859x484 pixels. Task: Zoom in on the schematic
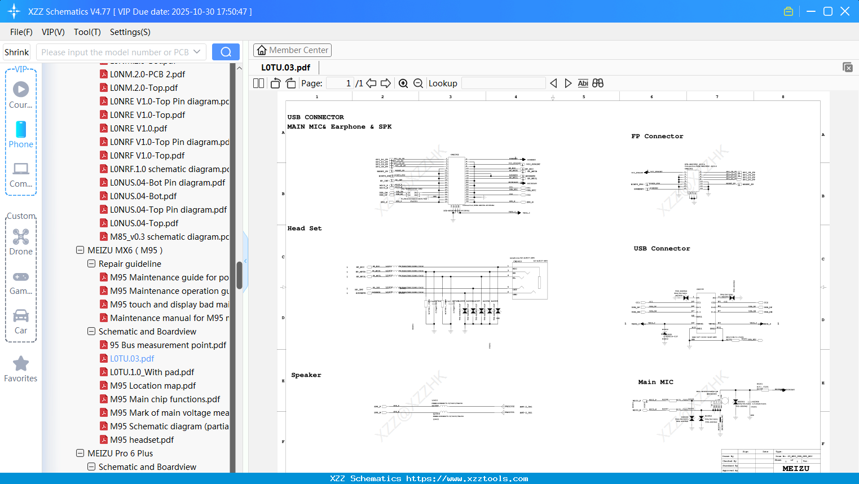pyautogui.click(x=403, y=83)
